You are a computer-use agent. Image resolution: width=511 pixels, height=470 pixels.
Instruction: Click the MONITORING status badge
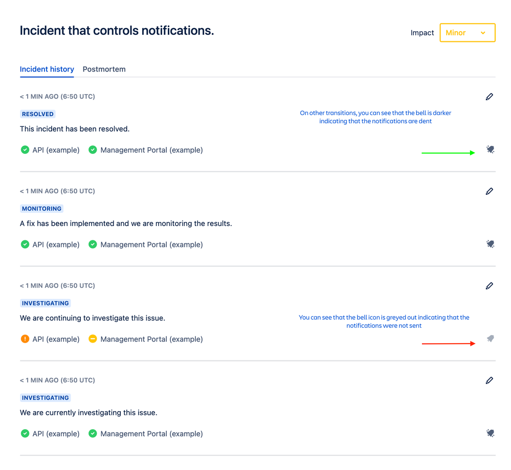tap(41, 209)
